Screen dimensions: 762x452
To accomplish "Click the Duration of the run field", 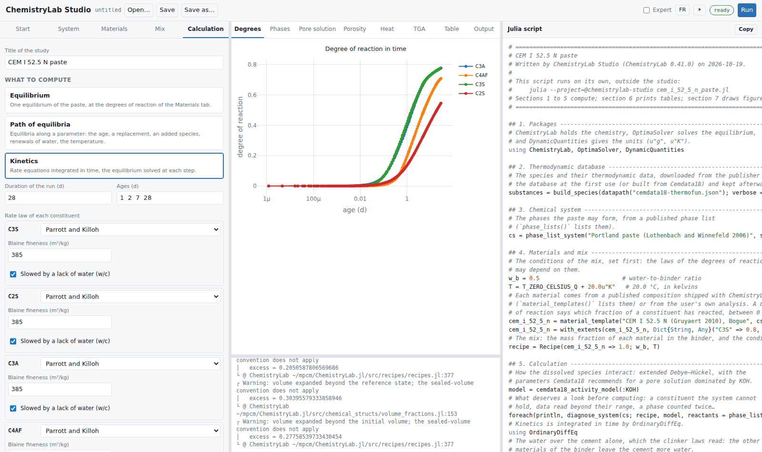I will 58,198.
